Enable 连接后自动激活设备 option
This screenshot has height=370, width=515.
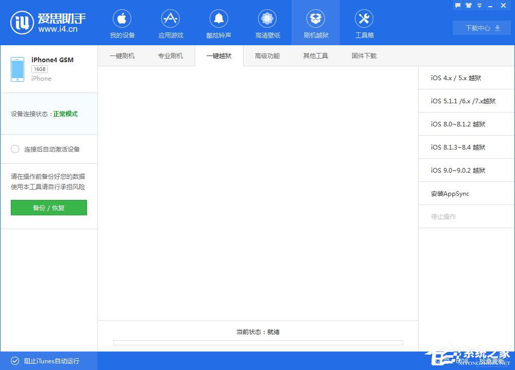point(15,149)
